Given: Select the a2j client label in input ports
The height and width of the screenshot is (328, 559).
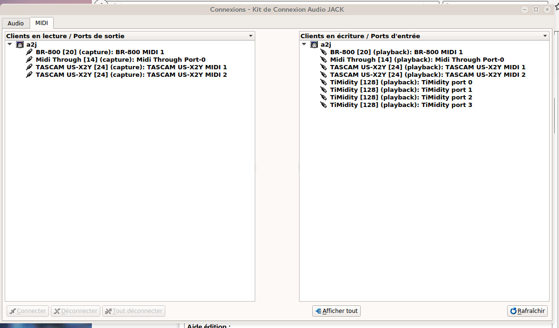Looking at the screenshot, I should (325, 45).
